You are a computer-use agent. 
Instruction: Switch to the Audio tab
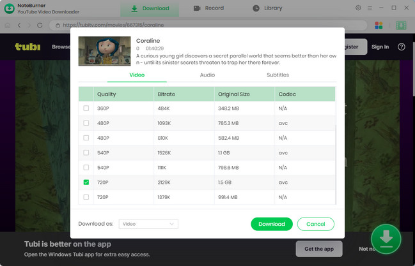[207, 75]
